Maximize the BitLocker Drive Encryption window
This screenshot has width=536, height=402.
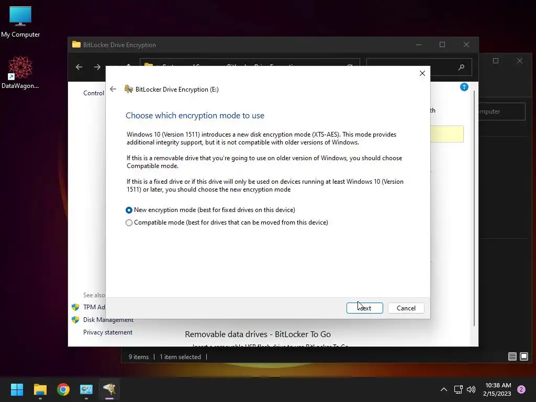pos(442,45)
